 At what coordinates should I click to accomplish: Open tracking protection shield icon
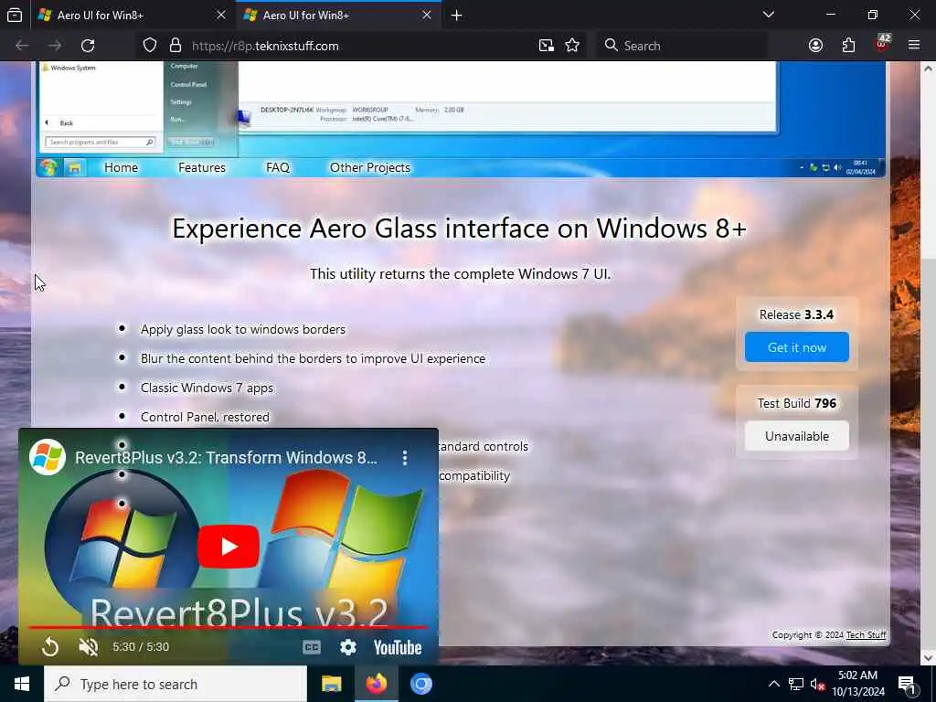pos(150,46)
